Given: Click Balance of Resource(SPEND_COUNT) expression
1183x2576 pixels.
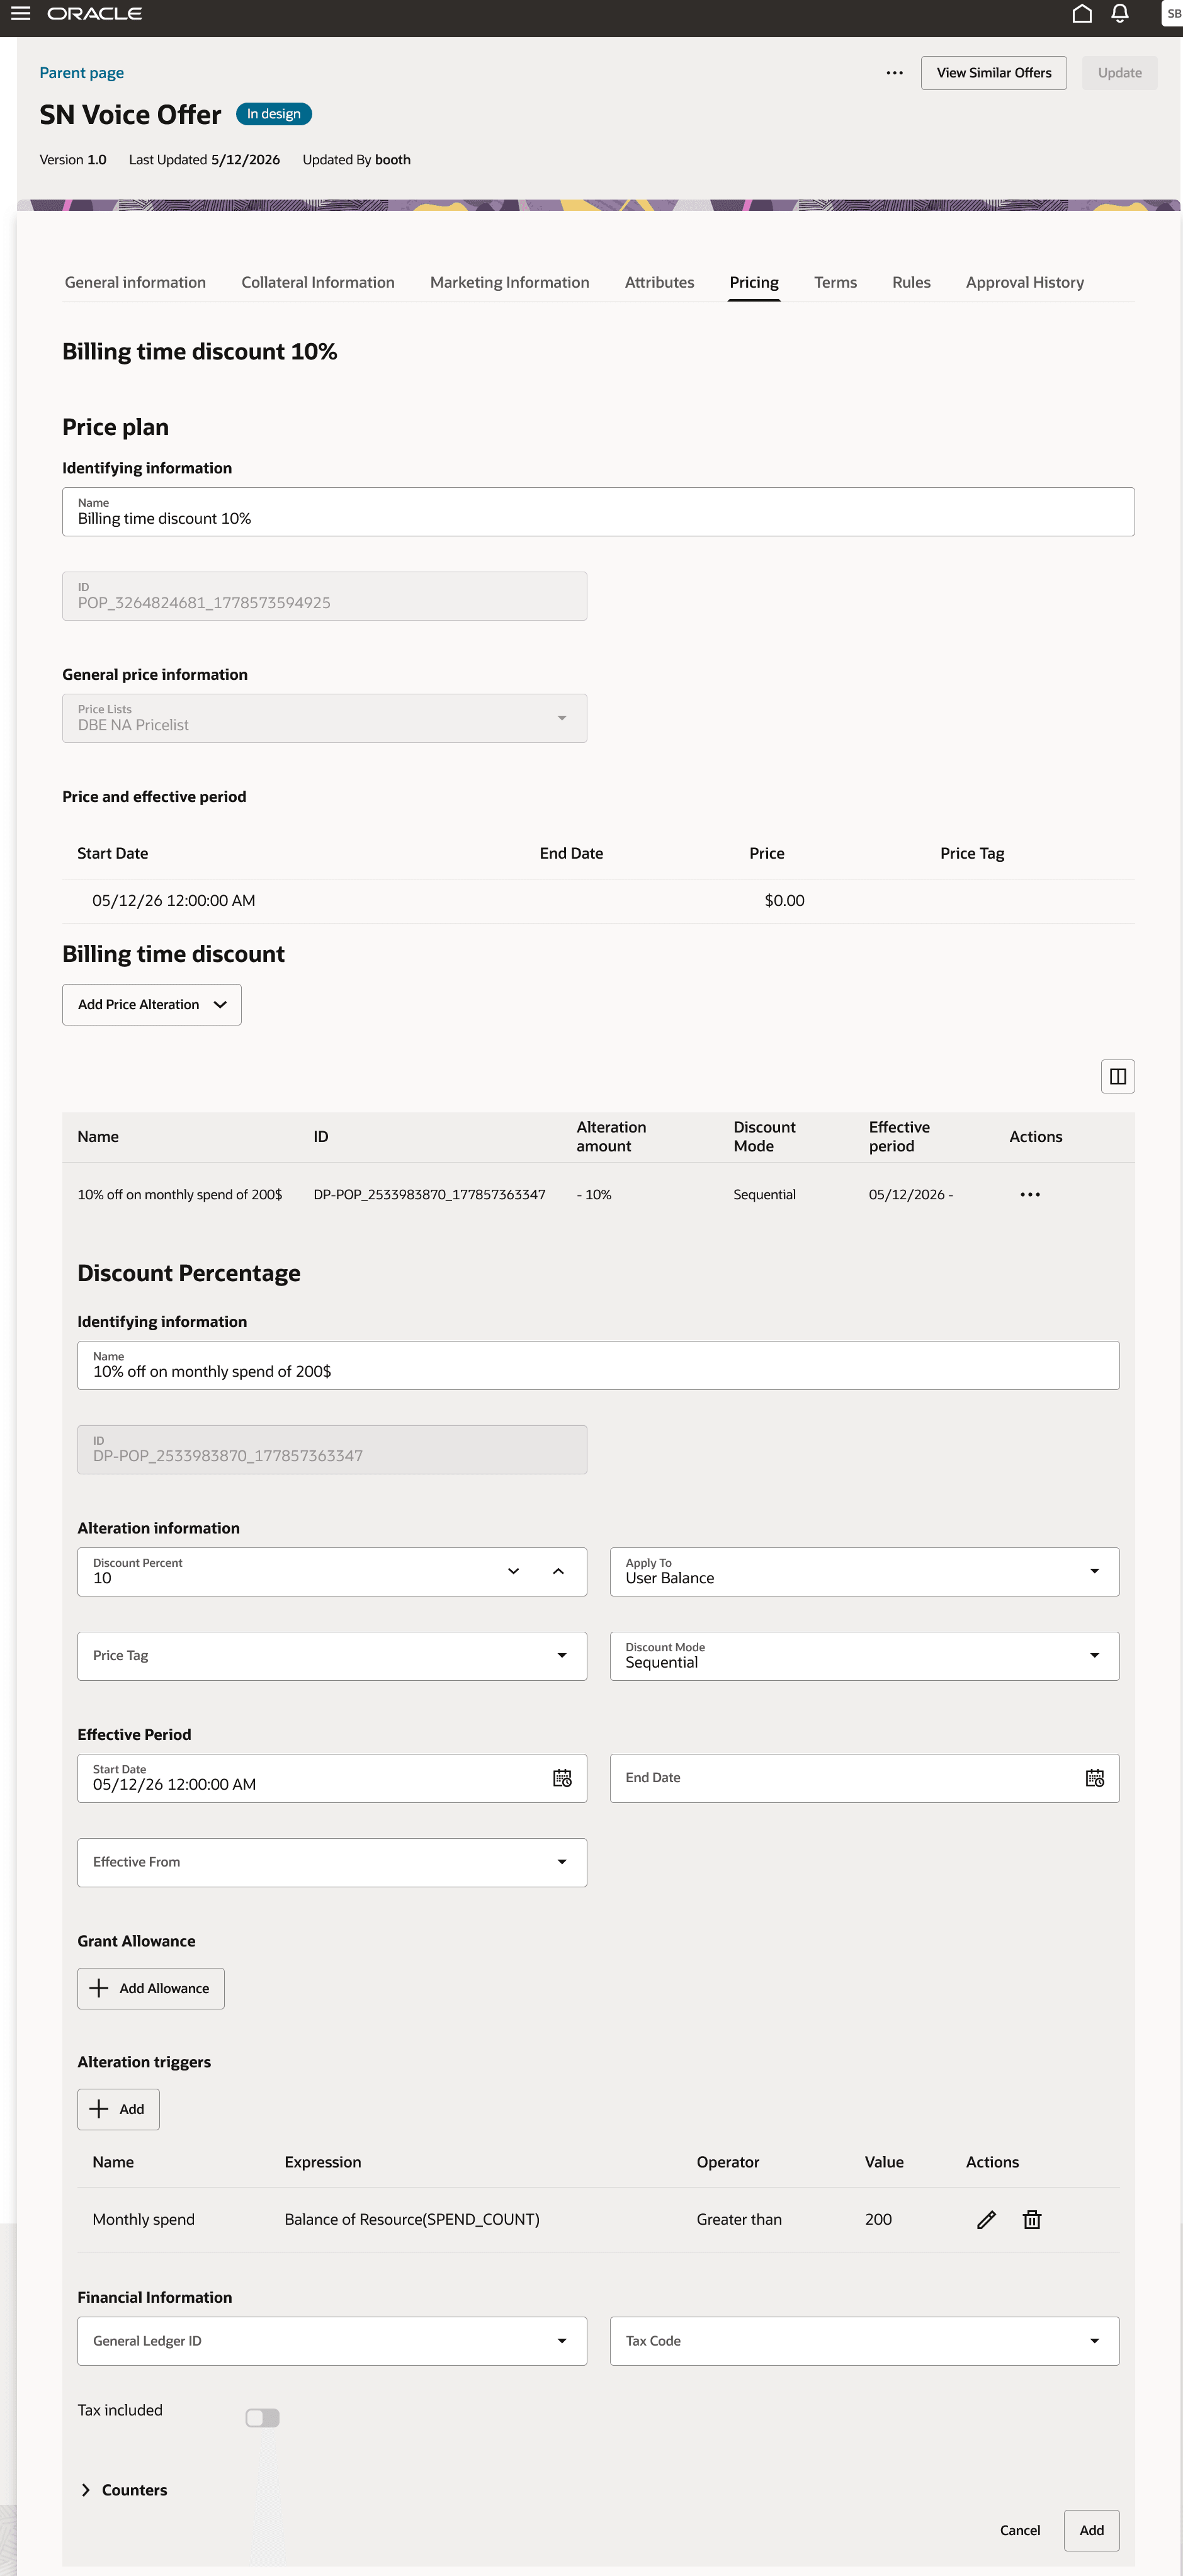Looking at the screenshot, I should pyautogui.click(x=412, y=2219).
